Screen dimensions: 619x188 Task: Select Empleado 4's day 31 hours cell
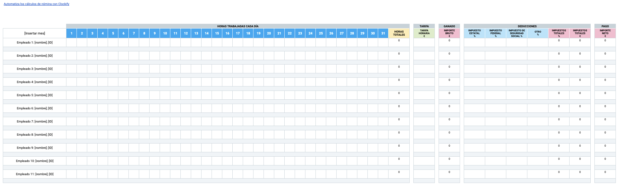click(383, 82)
